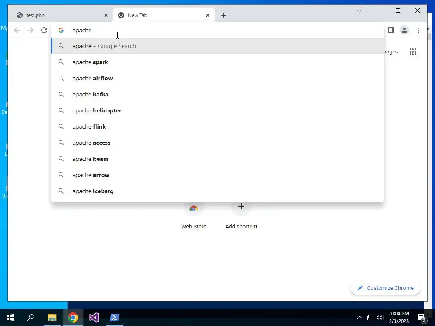Go forward with the forward arrow
The width and height of the screenshot is (435, 326).
click(x=31, y=30)
